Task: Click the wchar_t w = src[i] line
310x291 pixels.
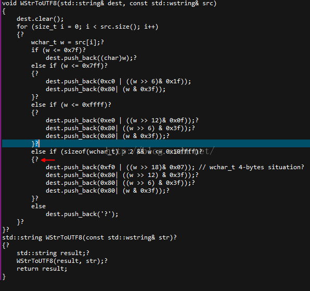Action: pyautogui.click(x=68, y=42)
